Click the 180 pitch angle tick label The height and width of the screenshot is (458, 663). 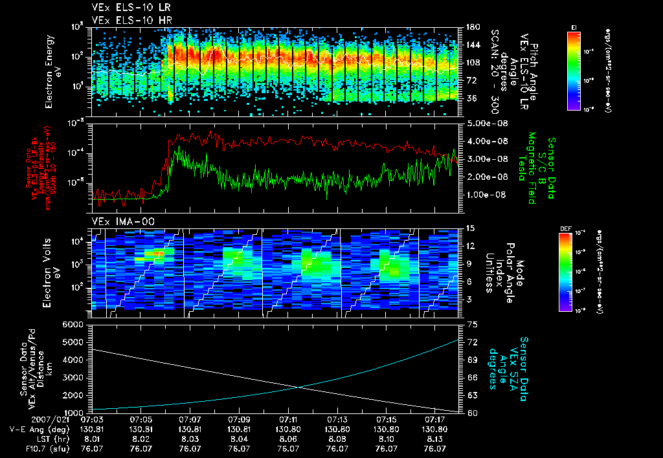click(473, 27)
